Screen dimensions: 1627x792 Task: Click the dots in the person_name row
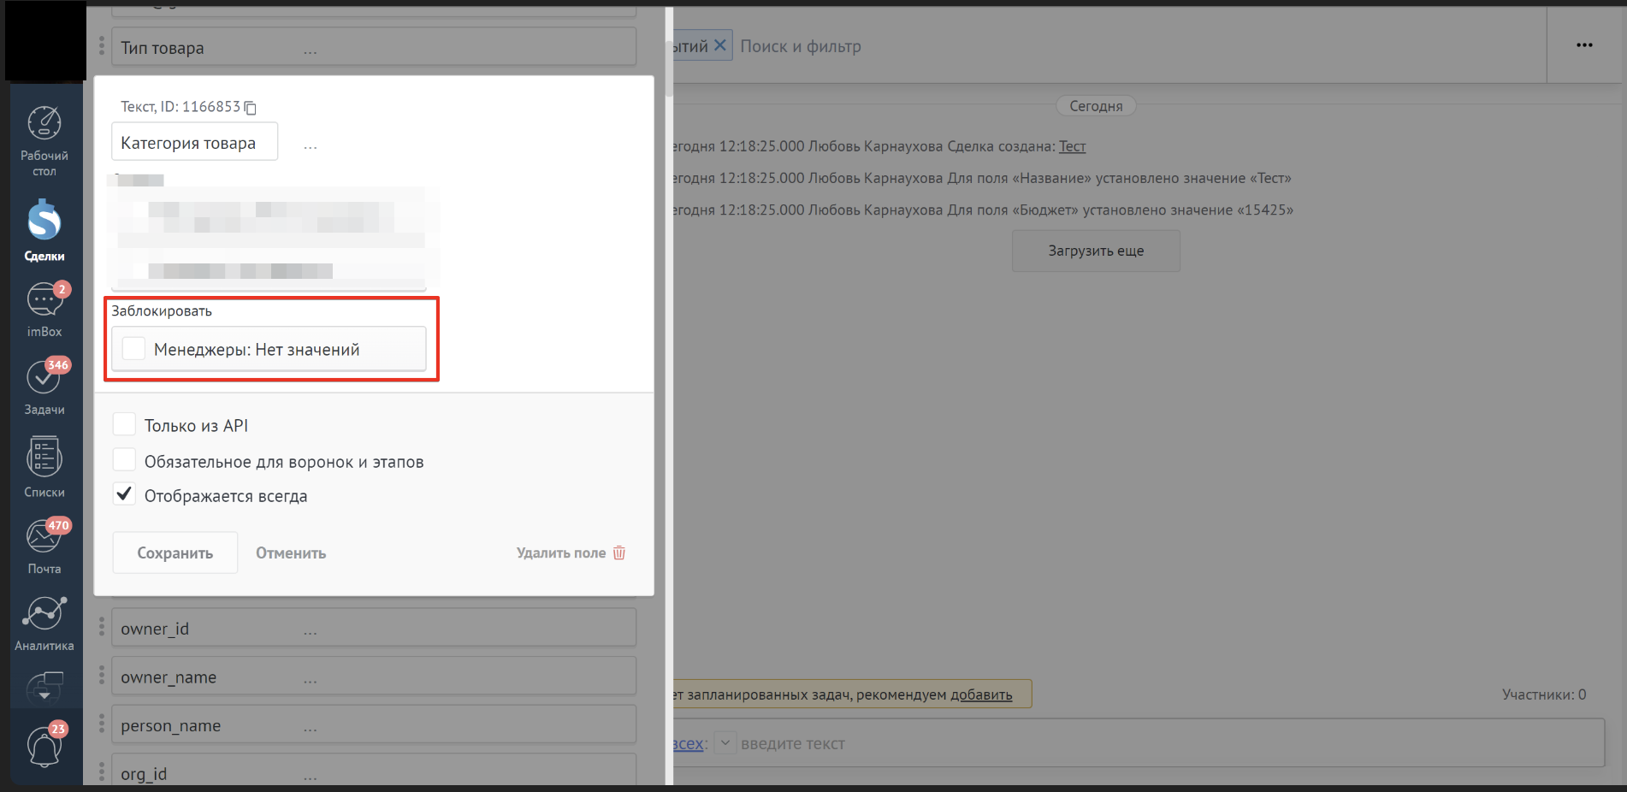click(x=310, y=730)
